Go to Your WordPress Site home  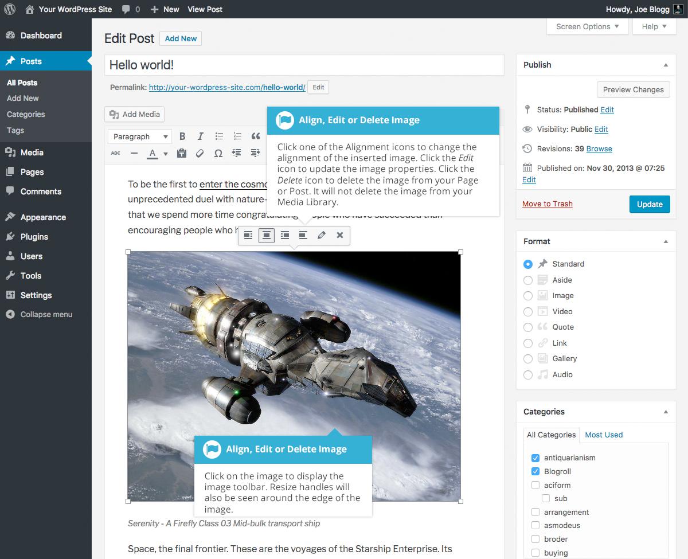click(68, 9)
